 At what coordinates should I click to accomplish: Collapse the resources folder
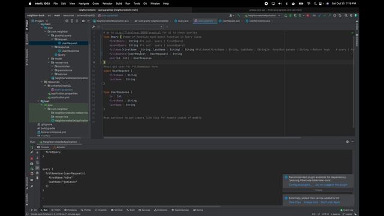(42, 82)
